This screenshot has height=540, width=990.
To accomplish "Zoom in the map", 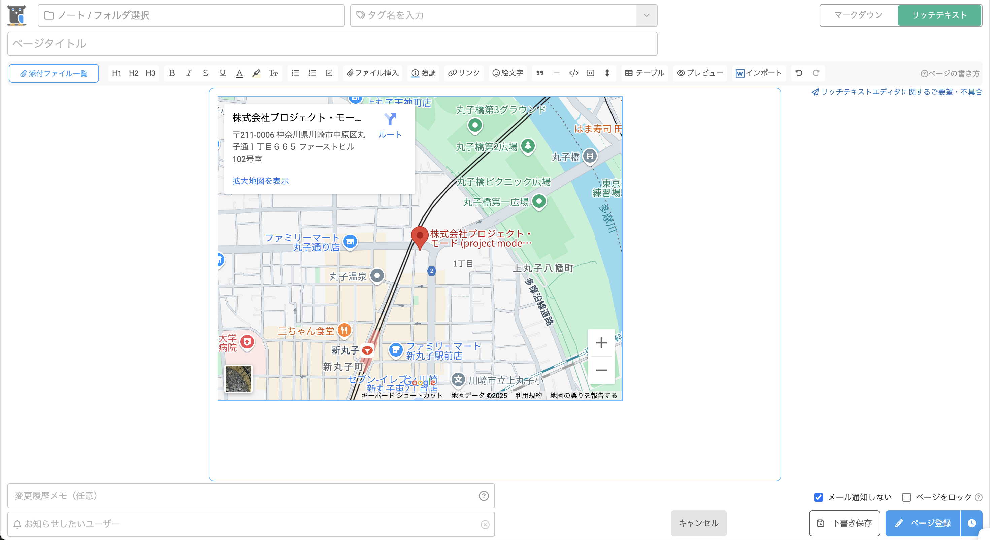I will click(601, 342).
